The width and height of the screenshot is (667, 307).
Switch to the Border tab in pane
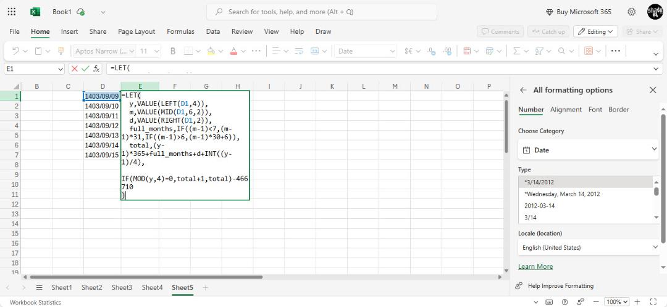point(618,110)
